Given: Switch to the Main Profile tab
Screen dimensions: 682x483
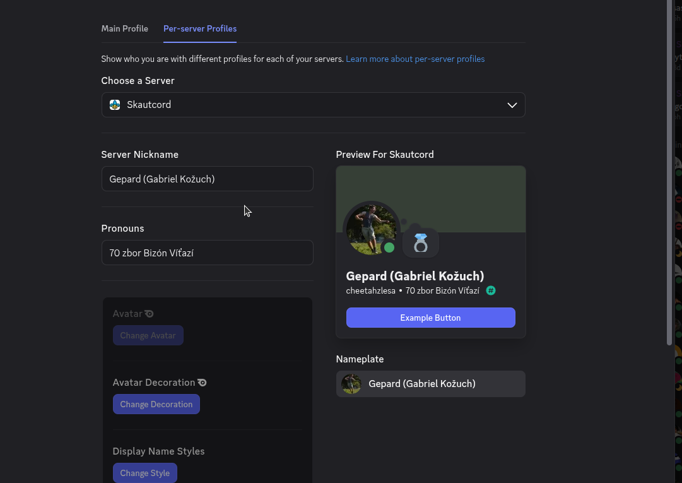Looking at the screenshot, I should (x=124, y=28).
